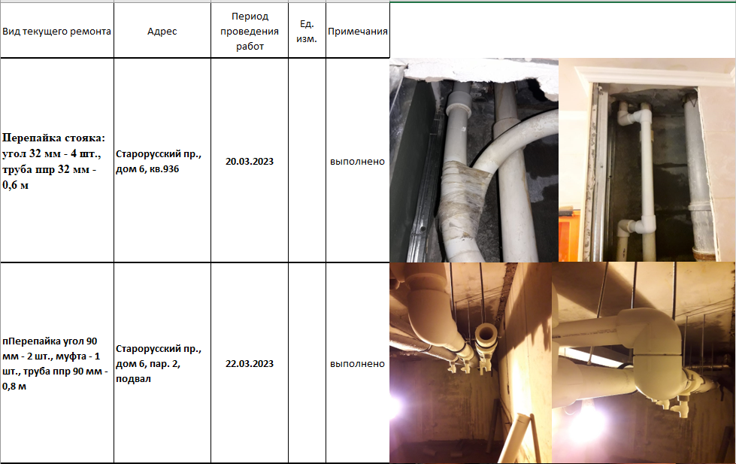Click the basement photo of the large pipe elbow
The width and height of the screenshot is (736, 464).
pyautogui.click(x=644, y=363)
